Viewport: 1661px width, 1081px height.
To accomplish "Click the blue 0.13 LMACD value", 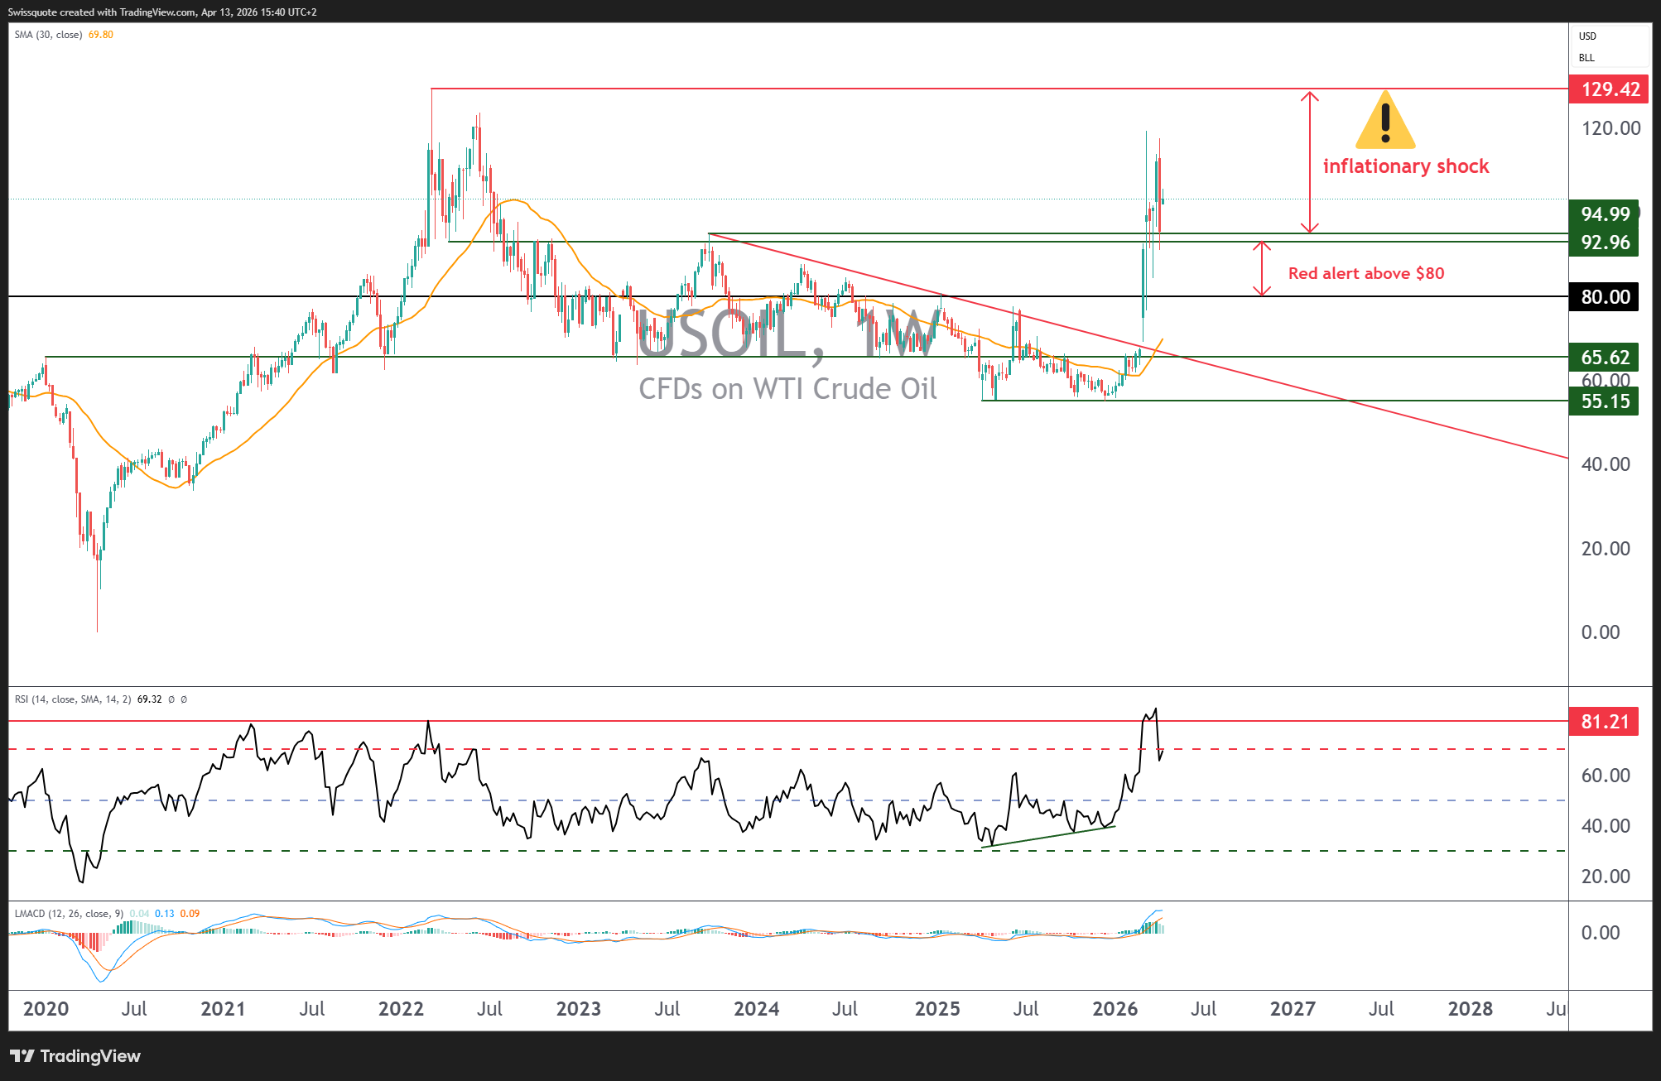I will pos(164,914).
